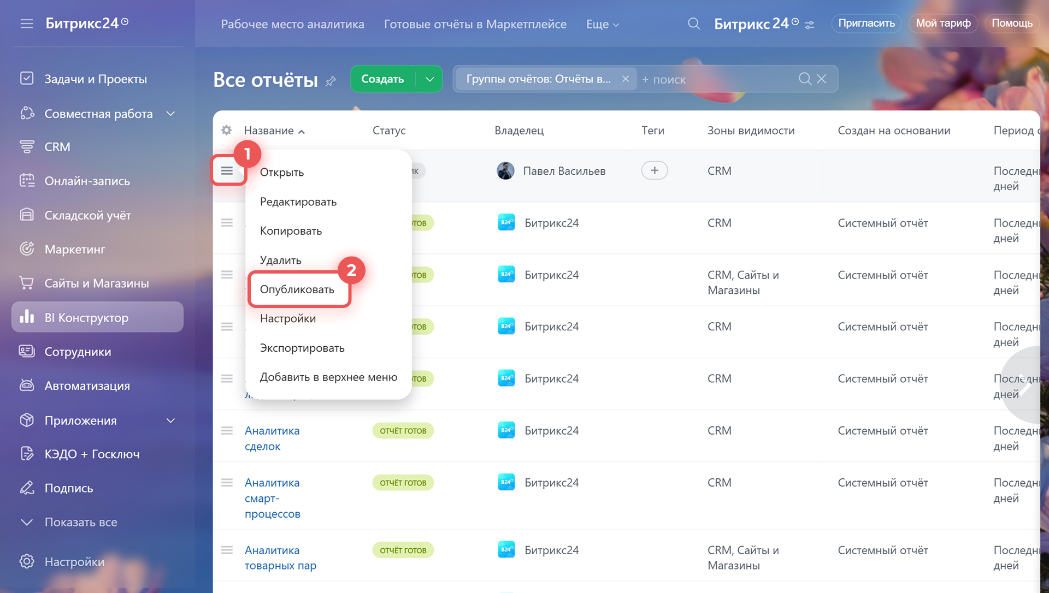Choose Опубликовать in context menu
This screenshot has height=593, width=1049.
pos(297,289)
